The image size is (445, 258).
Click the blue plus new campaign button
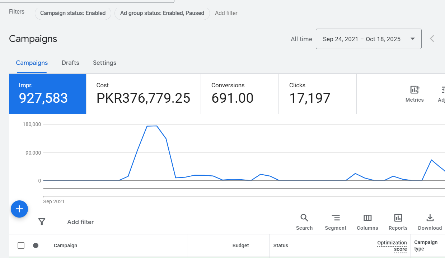tap(19, 209)
